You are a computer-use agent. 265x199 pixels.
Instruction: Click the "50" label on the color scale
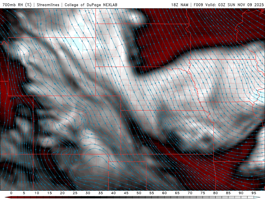[x=139, y=193]
